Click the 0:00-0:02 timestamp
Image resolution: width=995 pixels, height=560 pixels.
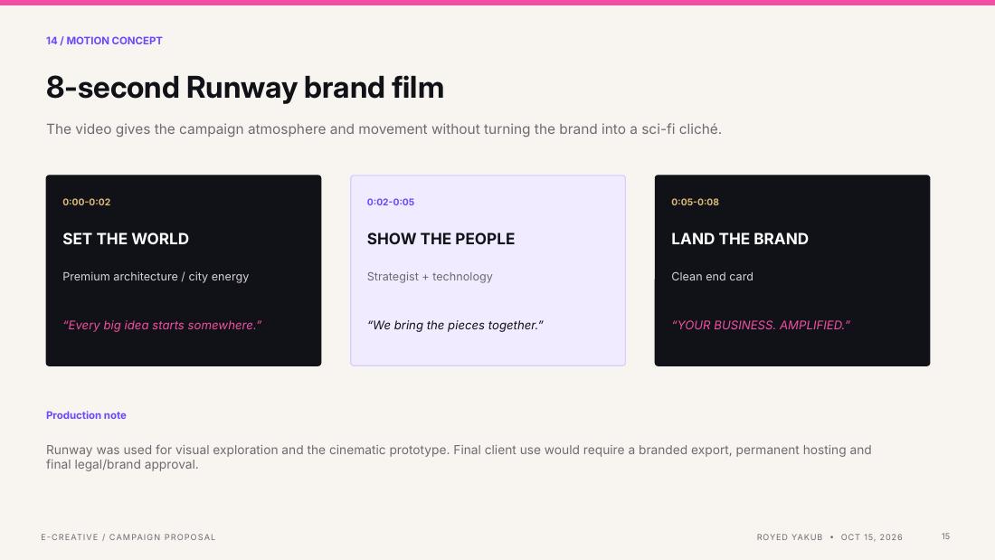86,202
